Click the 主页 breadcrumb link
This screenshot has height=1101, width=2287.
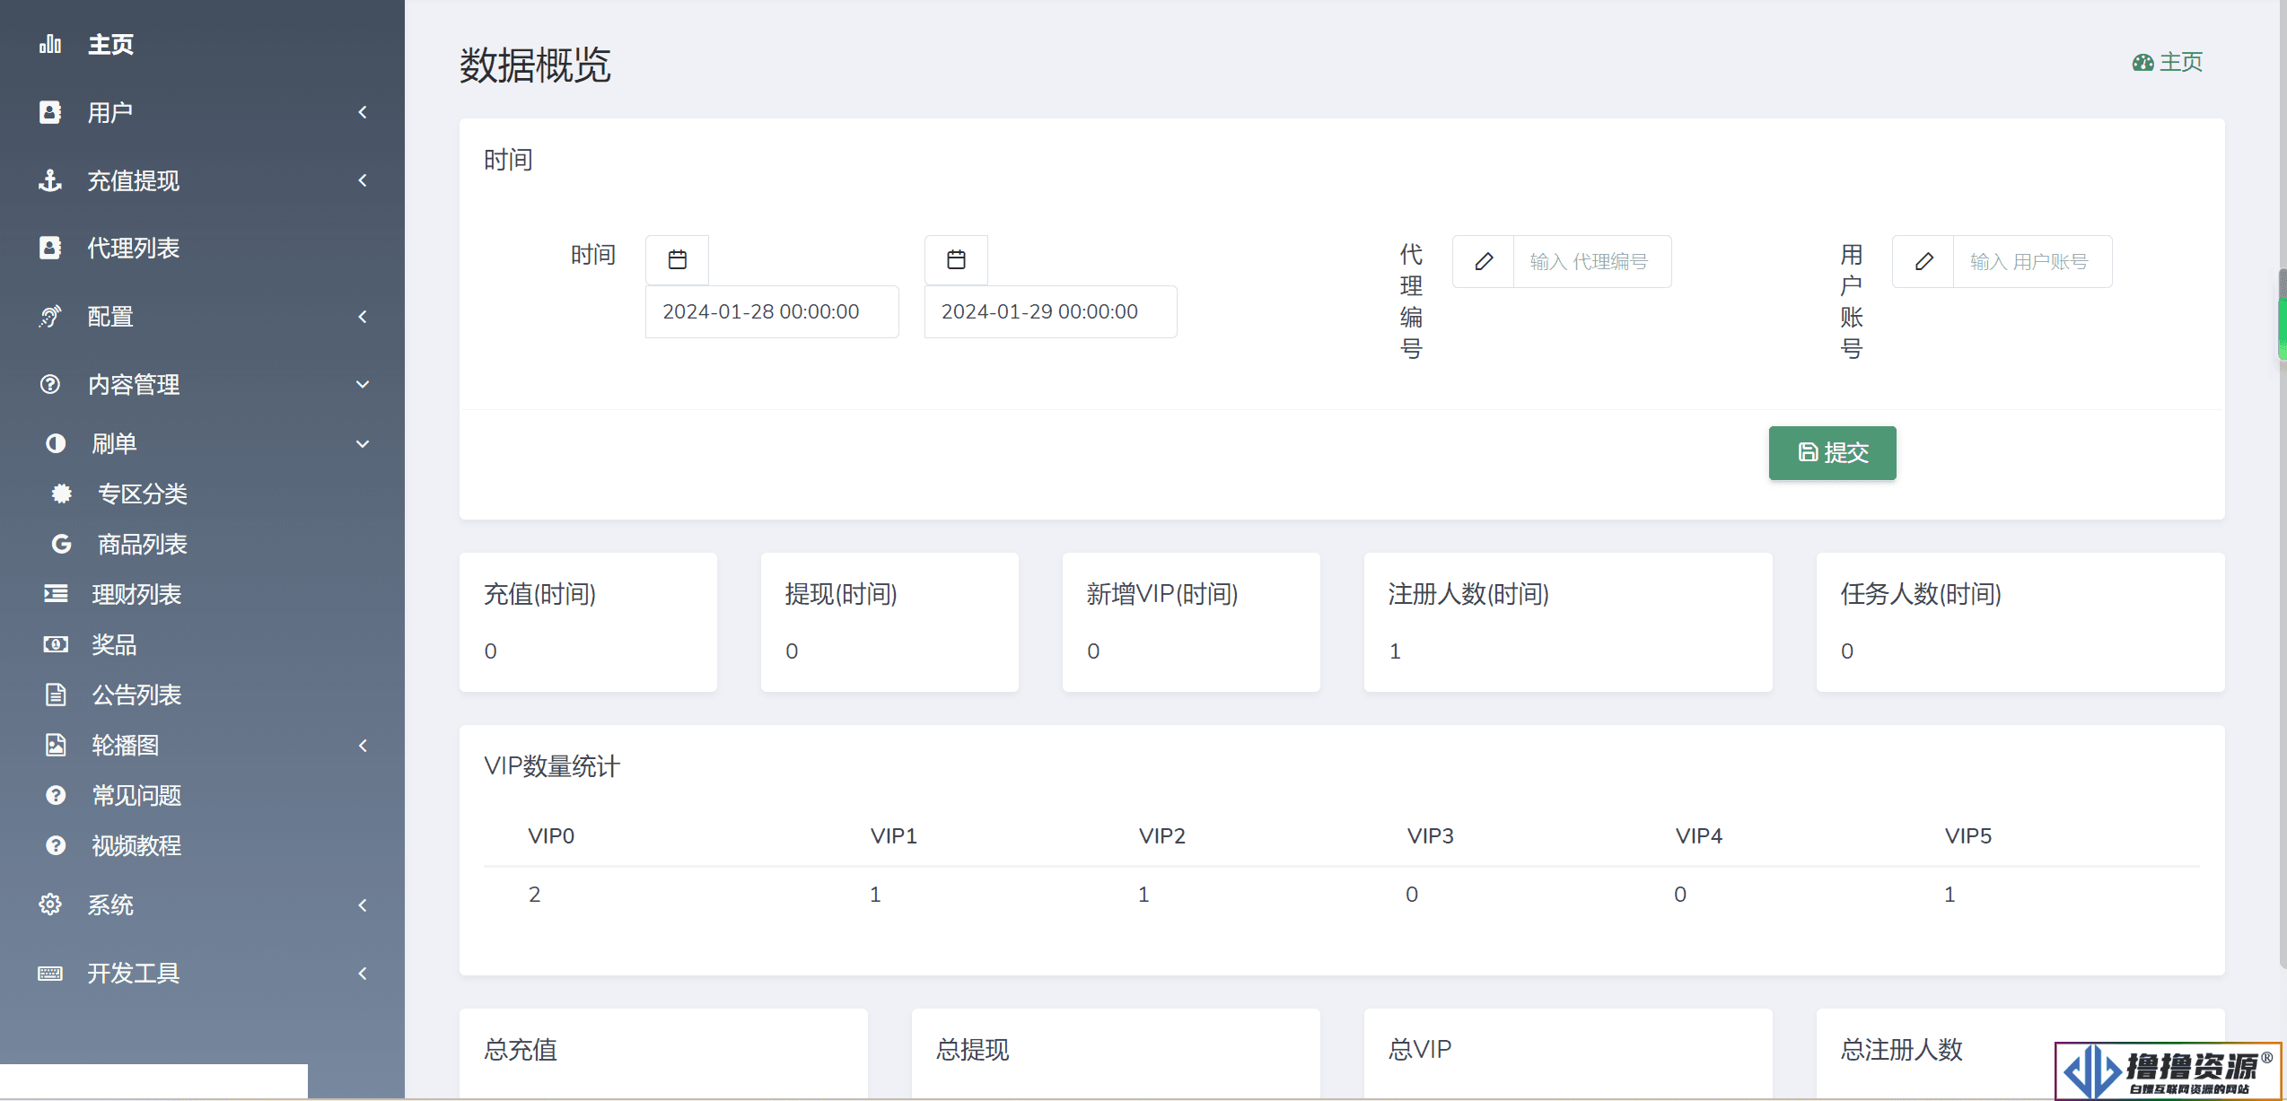pos(2181,62)
